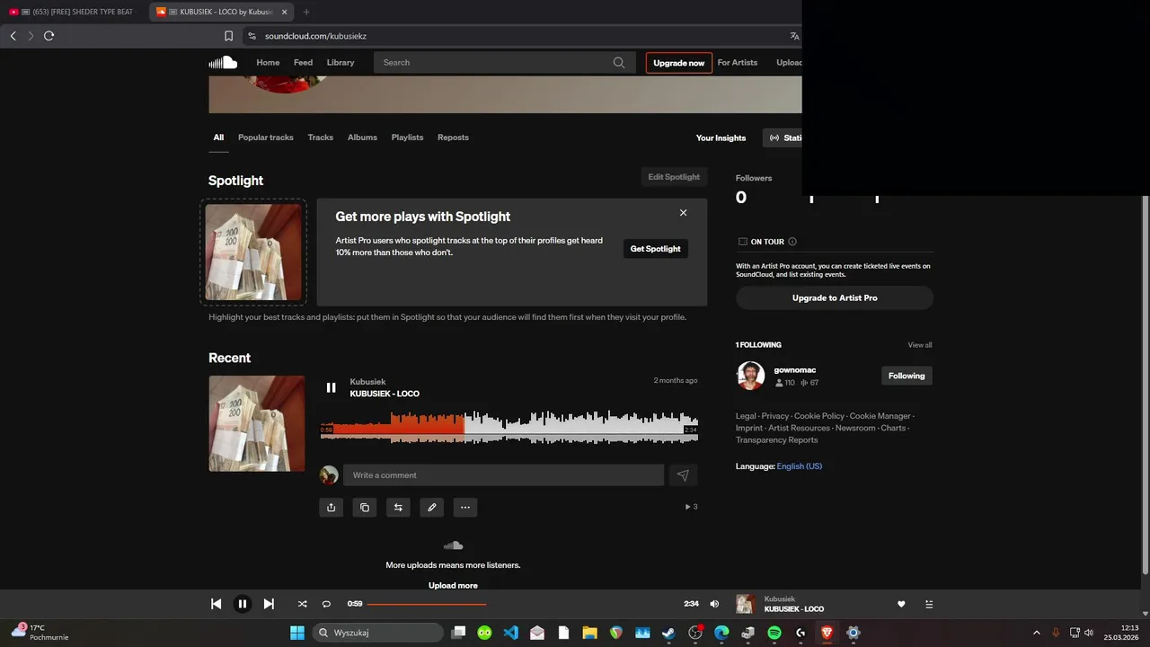Screen dimensions: 1150x647
Task: Click the Copy link icon under the track
Action: pos(364,507)
